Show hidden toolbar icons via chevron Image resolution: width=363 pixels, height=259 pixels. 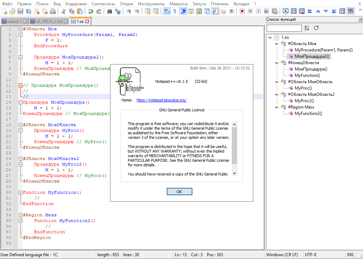pos(360,11)
